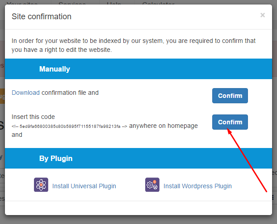Click the Manually section header

tap(138, 69)
